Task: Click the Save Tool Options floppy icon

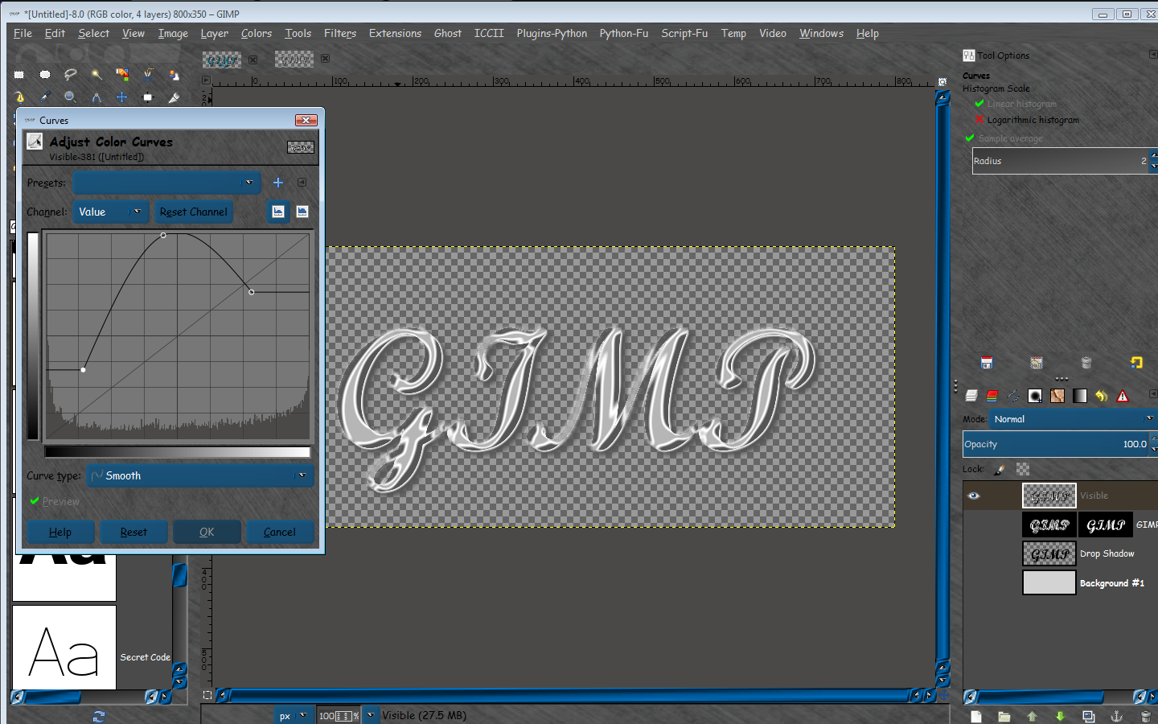Action: click(x=987, y=363)
